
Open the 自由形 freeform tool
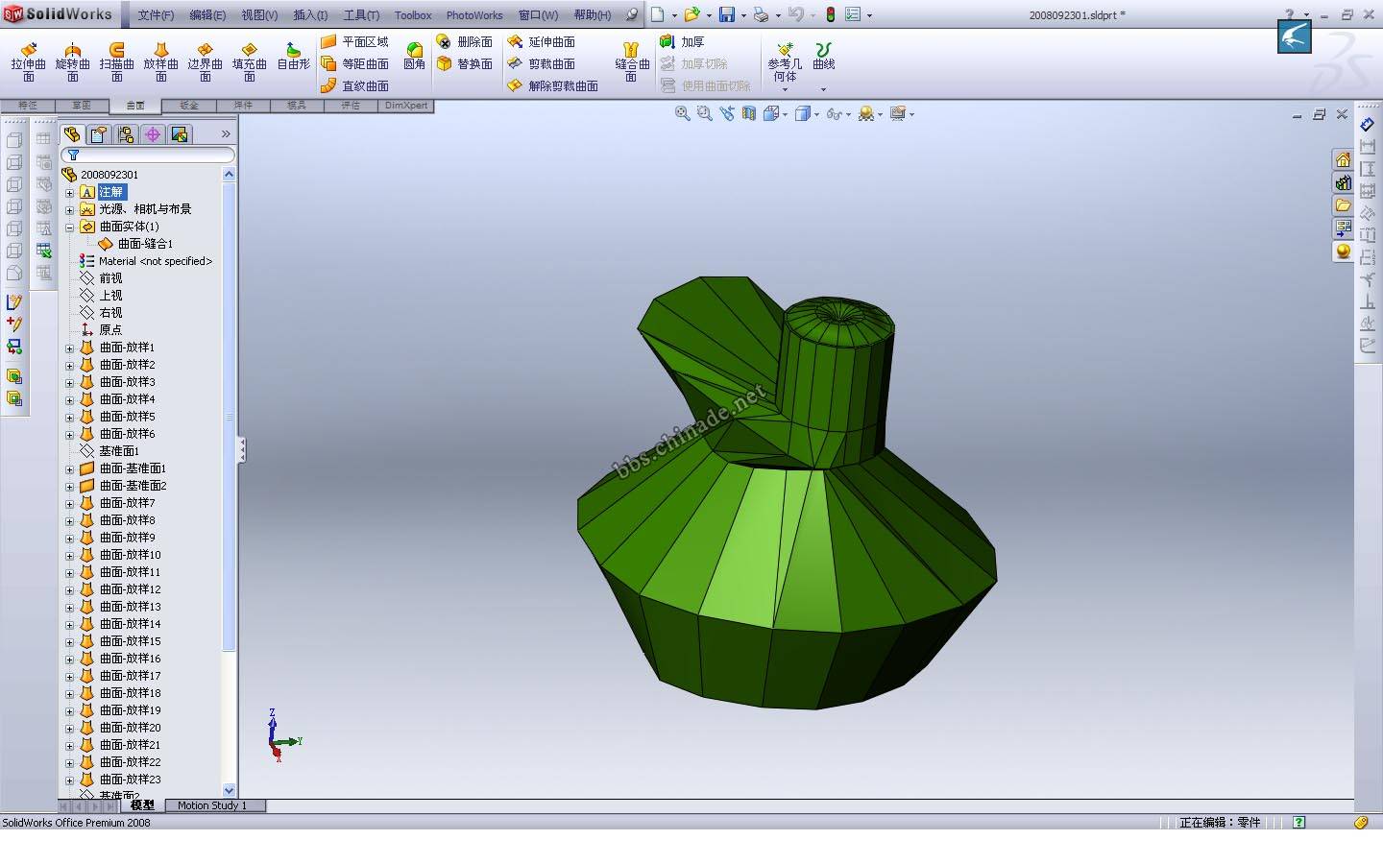[294, 56]
